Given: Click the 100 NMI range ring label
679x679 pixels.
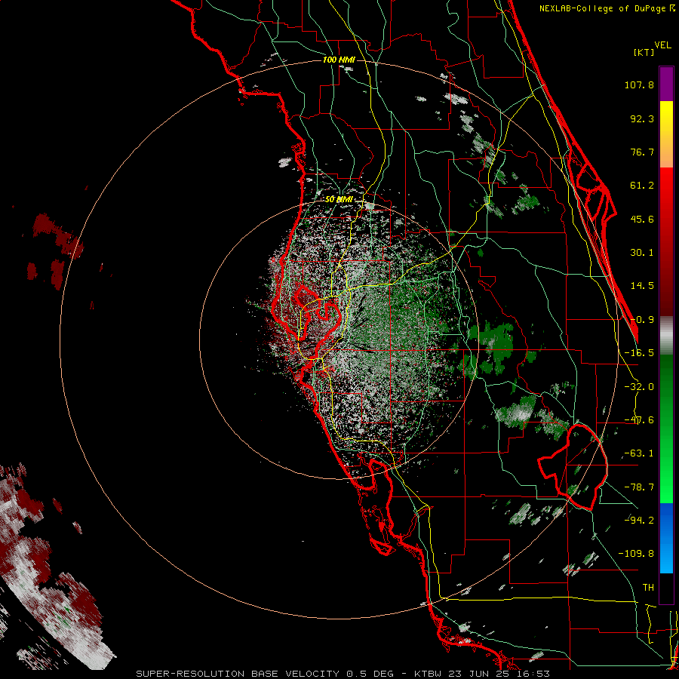Looking at the screenshot, I should click(x=339, y=60).
